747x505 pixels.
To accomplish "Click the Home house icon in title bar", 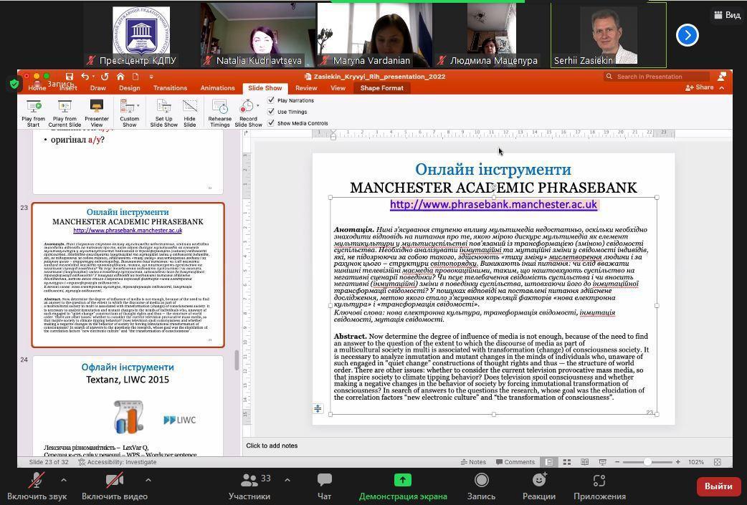I will tap(120, 76).
